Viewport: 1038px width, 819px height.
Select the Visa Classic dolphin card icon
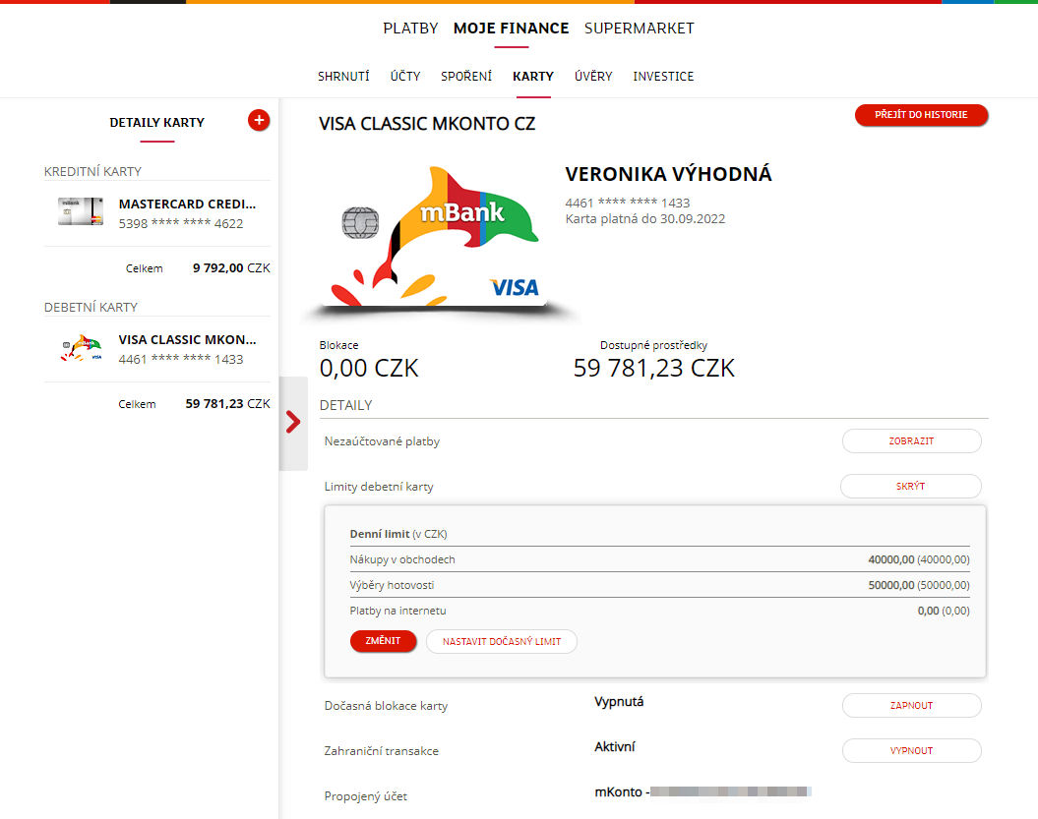[x=82, y=347]
